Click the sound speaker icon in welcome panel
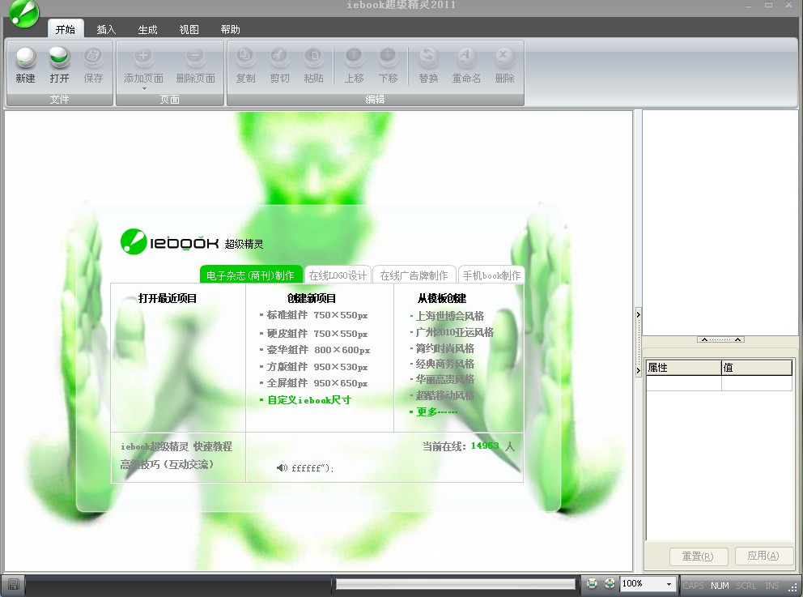803x597 pixels. [x=281, y=467]
